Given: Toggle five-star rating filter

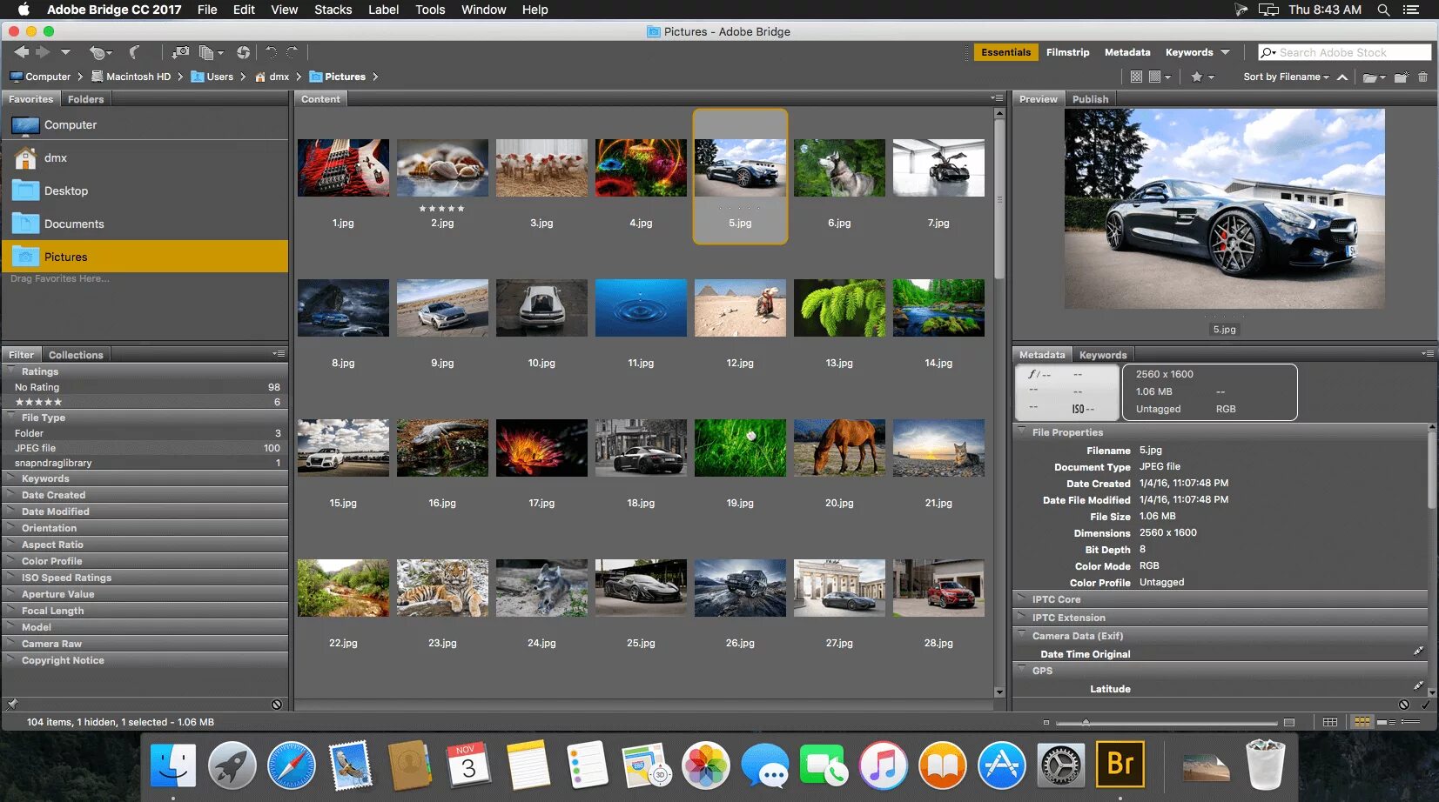Looking at the screenshot, I should [x=145, y=402].
